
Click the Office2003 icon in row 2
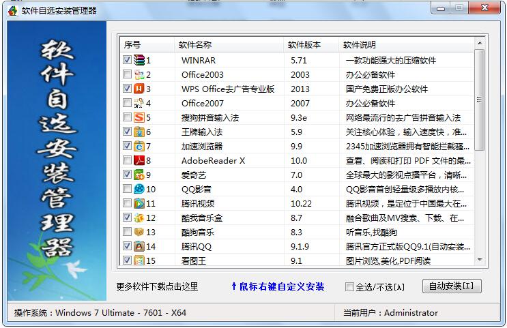[x=139, y=74]
